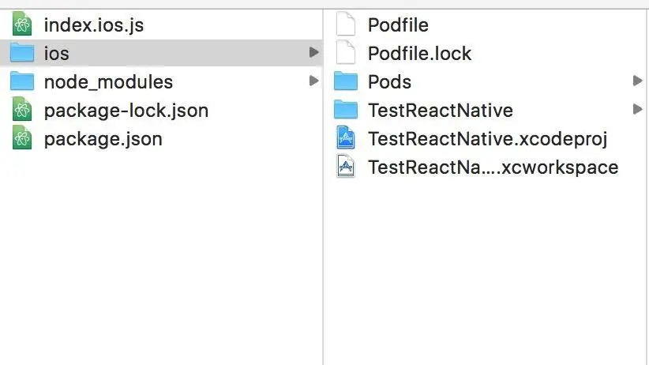Click the package-lock.json file icon
Screen dimensions: 649x365
coord(21,111)
